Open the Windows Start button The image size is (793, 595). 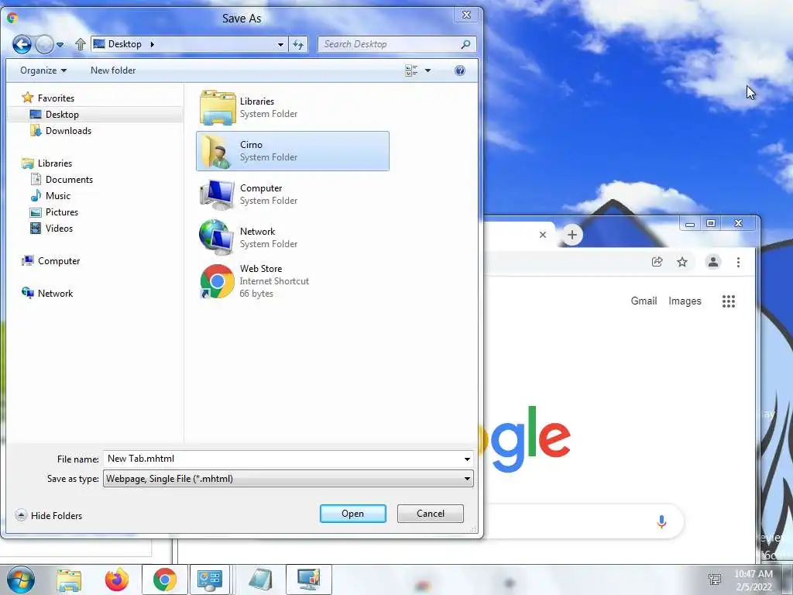(x=21, y=580)
